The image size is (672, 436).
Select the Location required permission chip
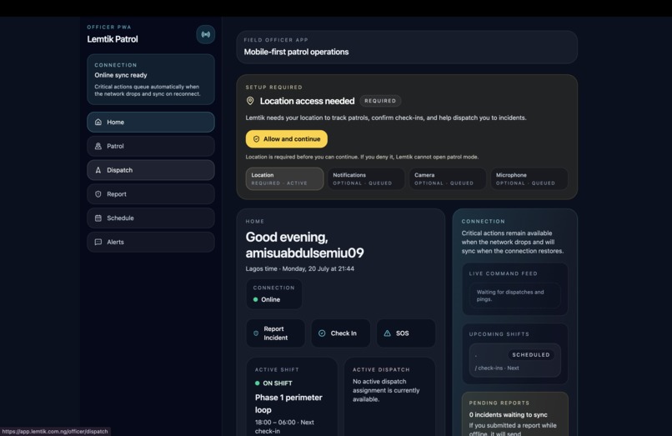[x=284, y=178]
